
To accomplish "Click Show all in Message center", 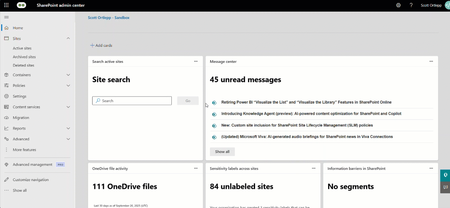I will 222,152.
